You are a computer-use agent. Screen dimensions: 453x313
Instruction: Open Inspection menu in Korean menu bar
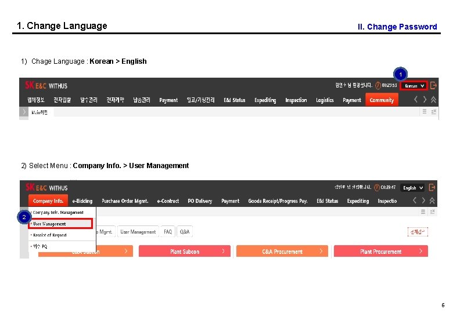pos(296,100)
